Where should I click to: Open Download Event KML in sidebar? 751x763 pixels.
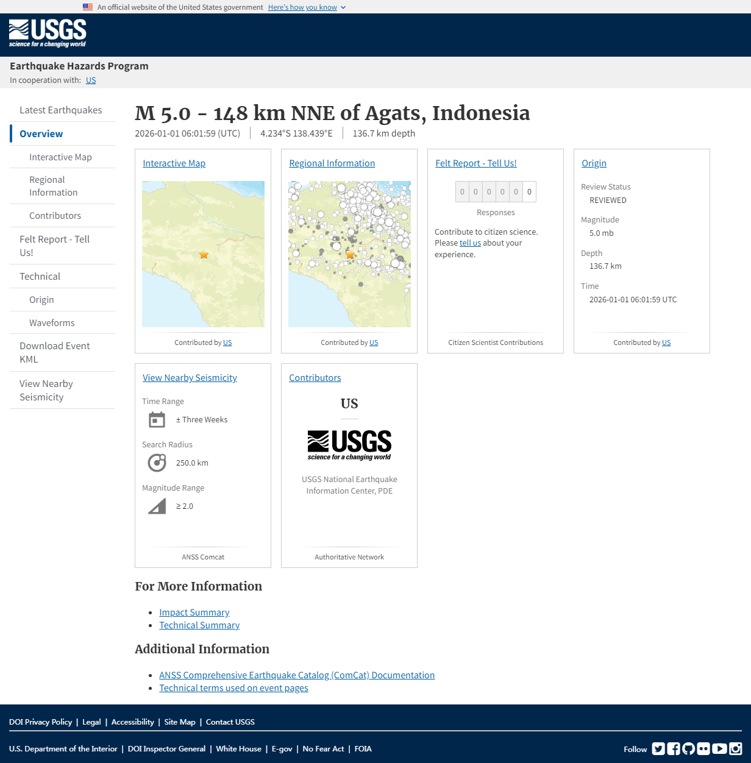(54, 352)
